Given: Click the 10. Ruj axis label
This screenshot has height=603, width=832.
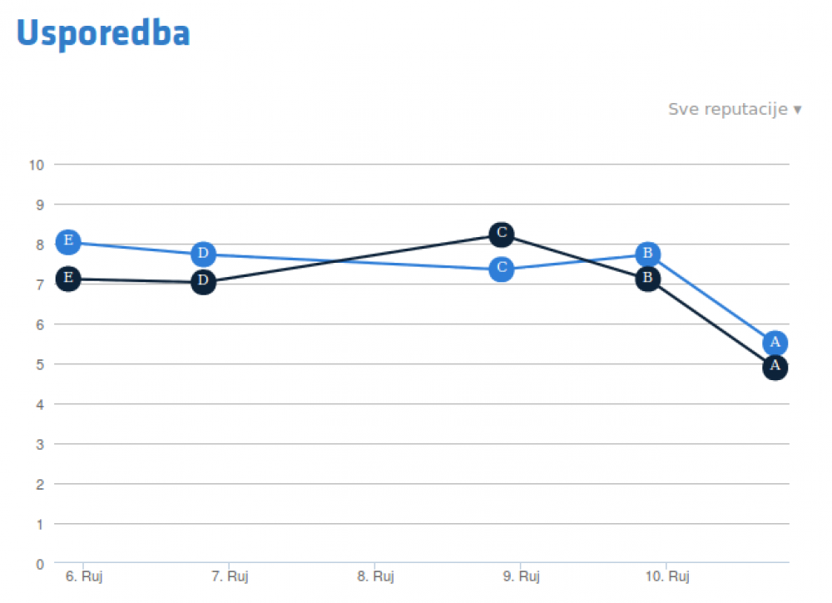Looking at the screenshot, I should coord(667,576).
